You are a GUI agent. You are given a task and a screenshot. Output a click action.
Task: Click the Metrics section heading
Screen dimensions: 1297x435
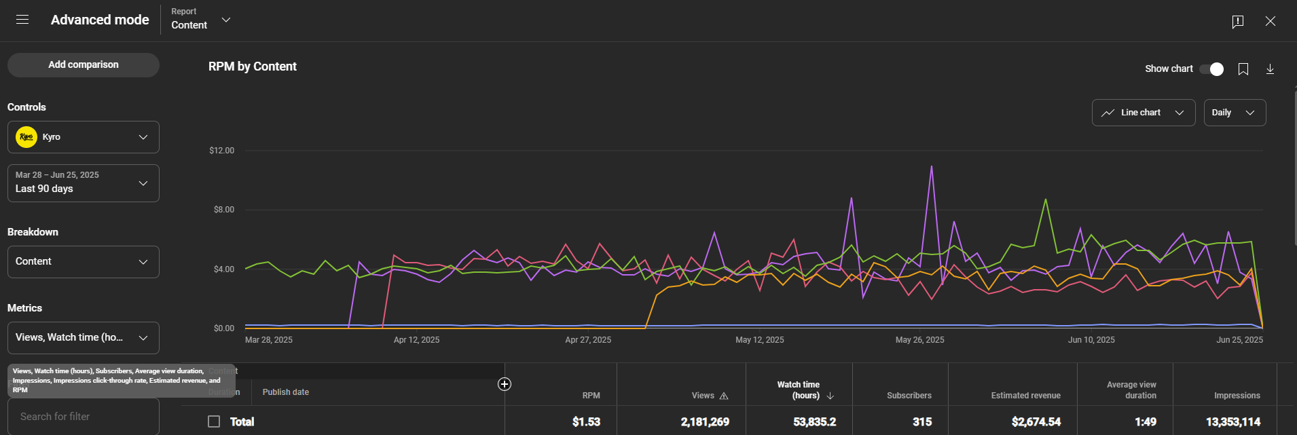tap(24, 308)
